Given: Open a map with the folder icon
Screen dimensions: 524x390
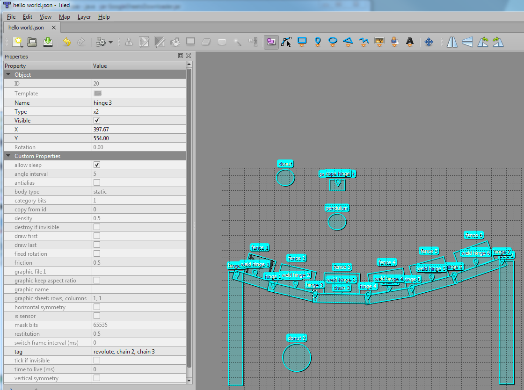Looking at the screenshot, I should click(x=32, y=42).
